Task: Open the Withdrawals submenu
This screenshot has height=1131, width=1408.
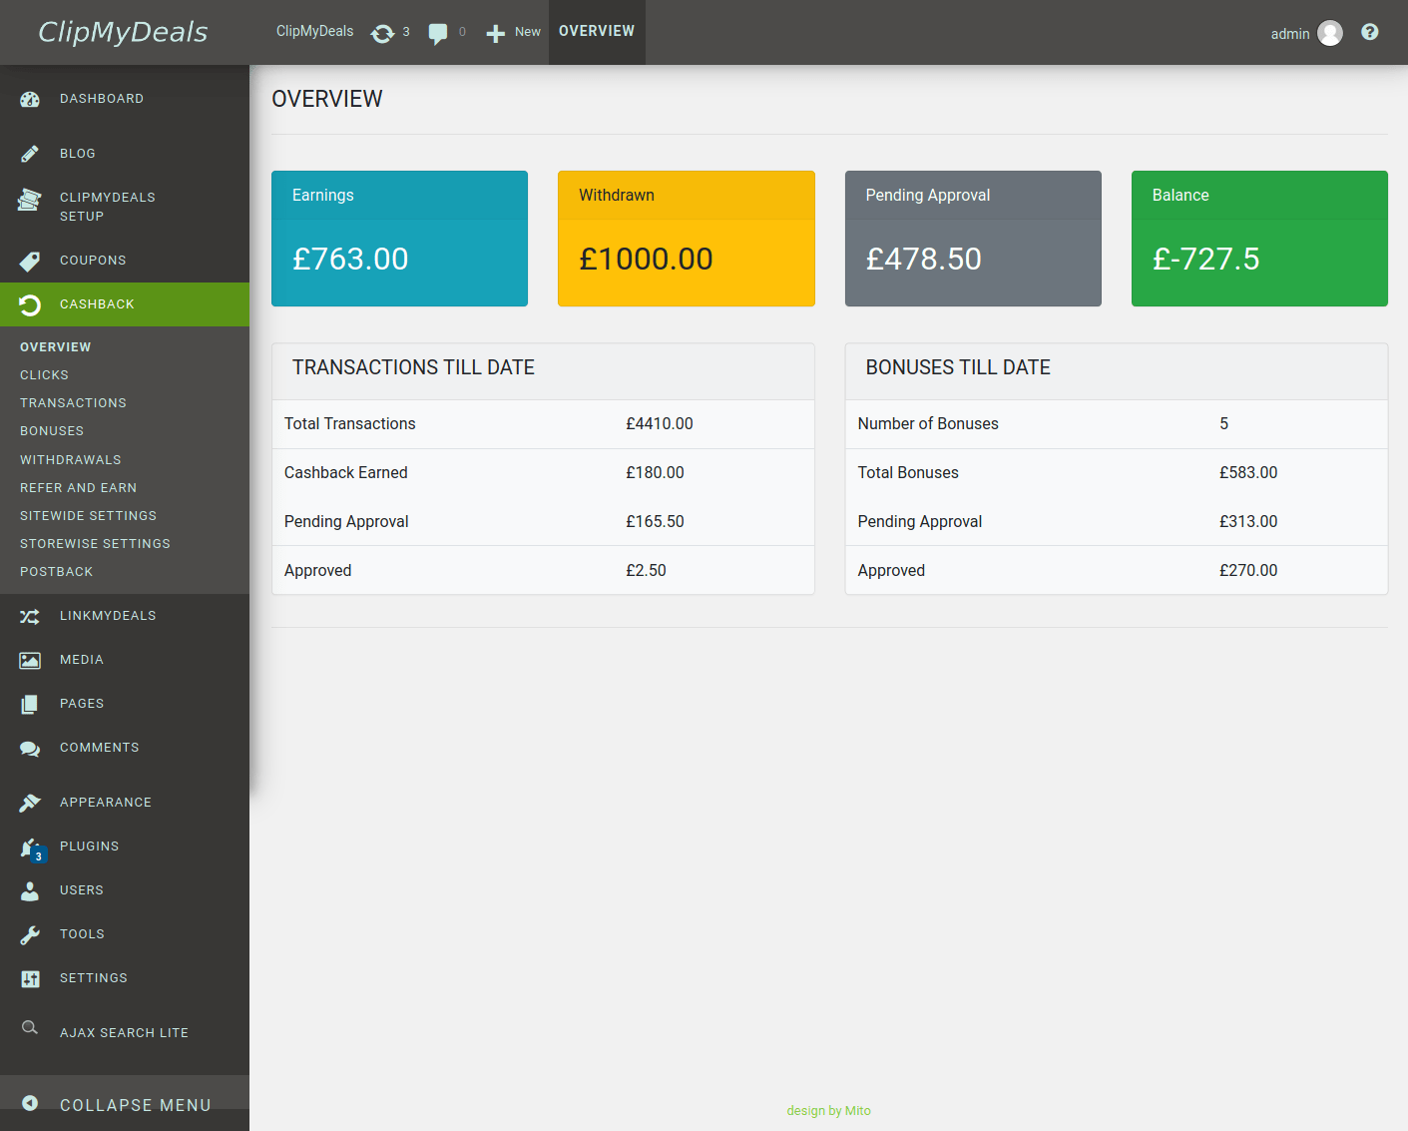Action: tap(71, 460)
